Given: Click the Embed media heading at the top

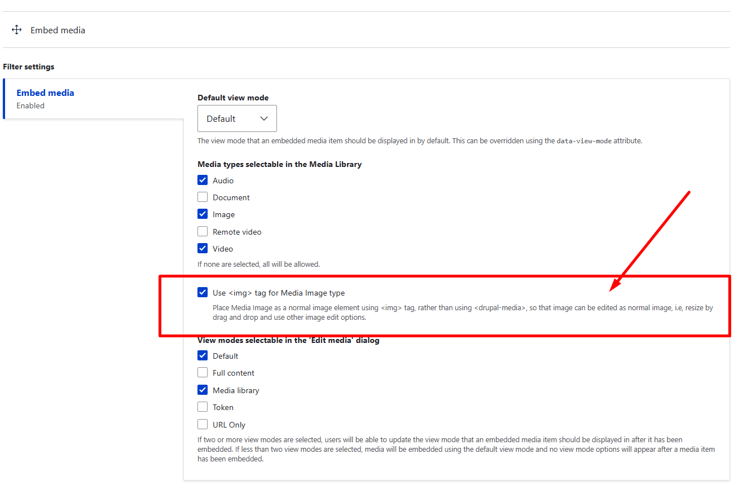Looking at the screenshot, I should [x=58, y=30].
